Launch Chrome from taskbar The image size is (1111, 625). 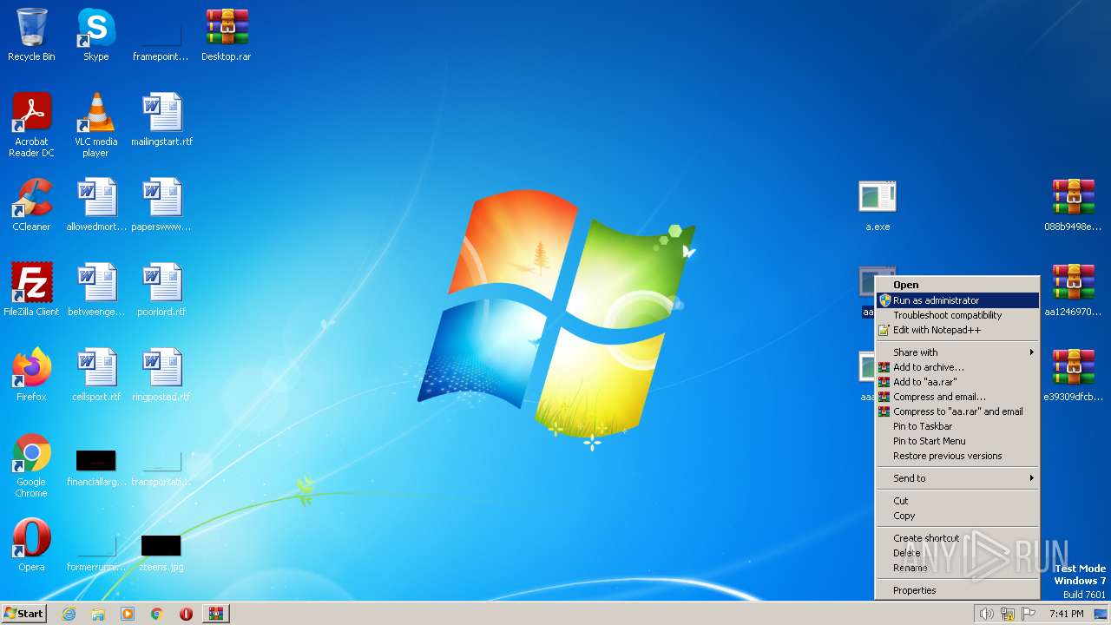pos(157,614)
